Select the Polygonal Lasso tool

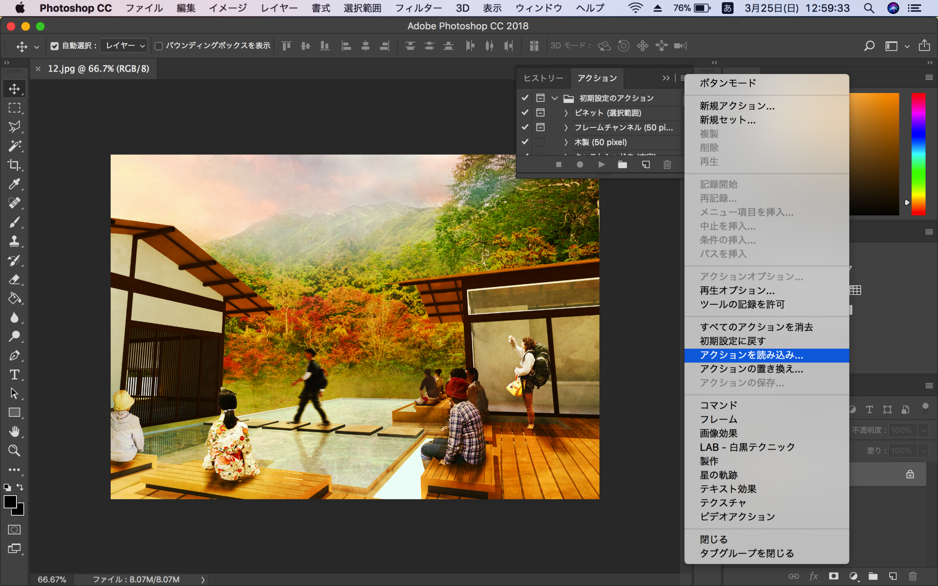14,127
